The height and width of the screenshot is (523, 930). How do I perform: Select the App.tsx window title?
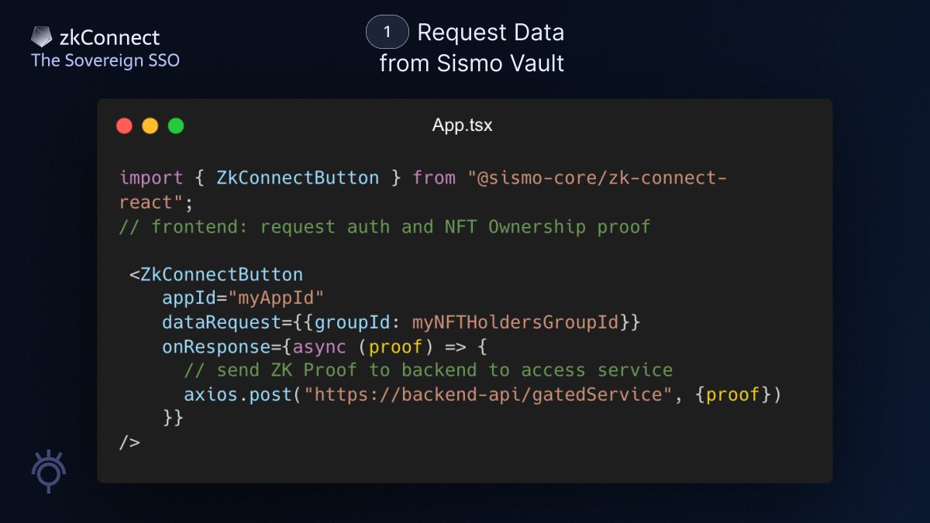click(462, 125)
